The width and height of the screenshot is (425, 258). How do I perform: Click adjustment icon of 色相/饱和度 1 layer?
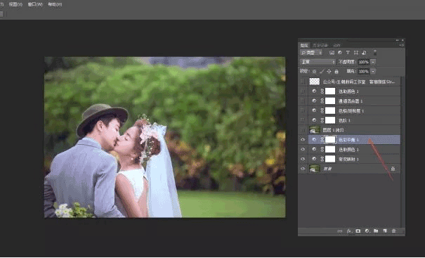click(x=314, y=110)
